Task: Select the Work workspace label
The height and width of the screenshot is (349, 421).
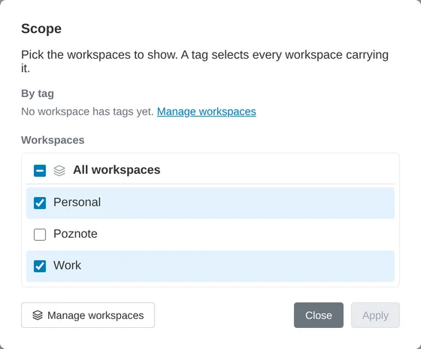Action: (x=67, y=266)
